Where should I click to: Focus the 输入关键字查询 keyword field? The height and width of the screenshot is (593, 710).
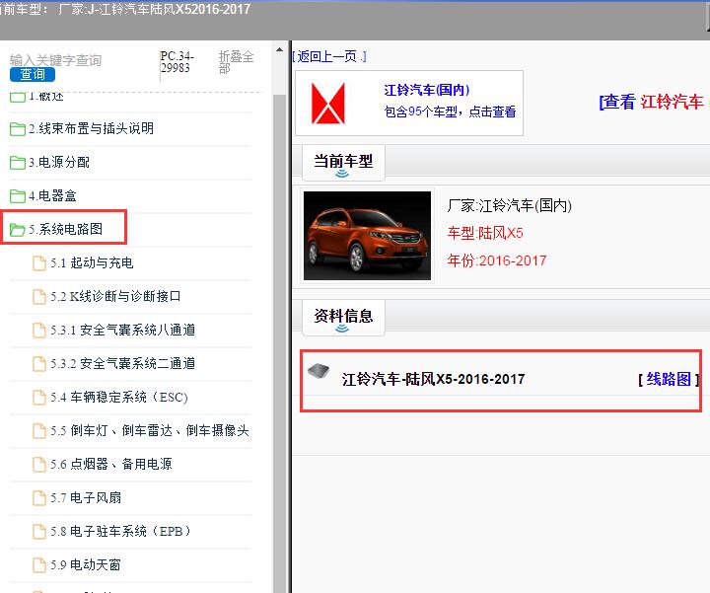(x=55, y=60)
